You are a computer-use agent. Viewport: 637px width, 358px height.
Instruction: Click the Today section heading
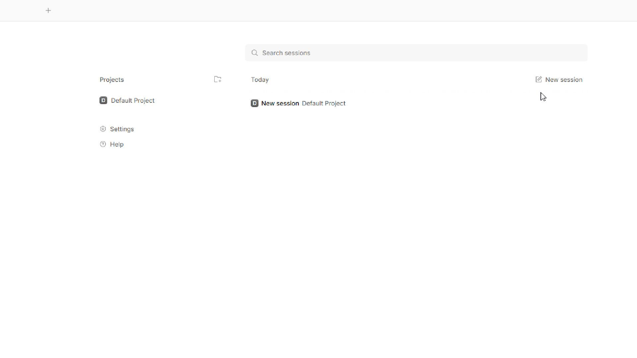point(260,80)
